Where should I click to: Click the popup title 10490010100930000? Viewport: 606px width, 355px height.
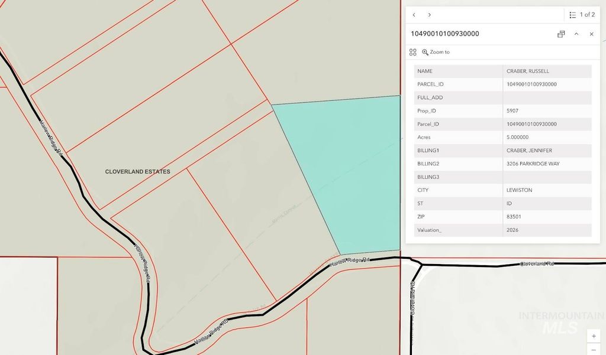pos(445,34)
